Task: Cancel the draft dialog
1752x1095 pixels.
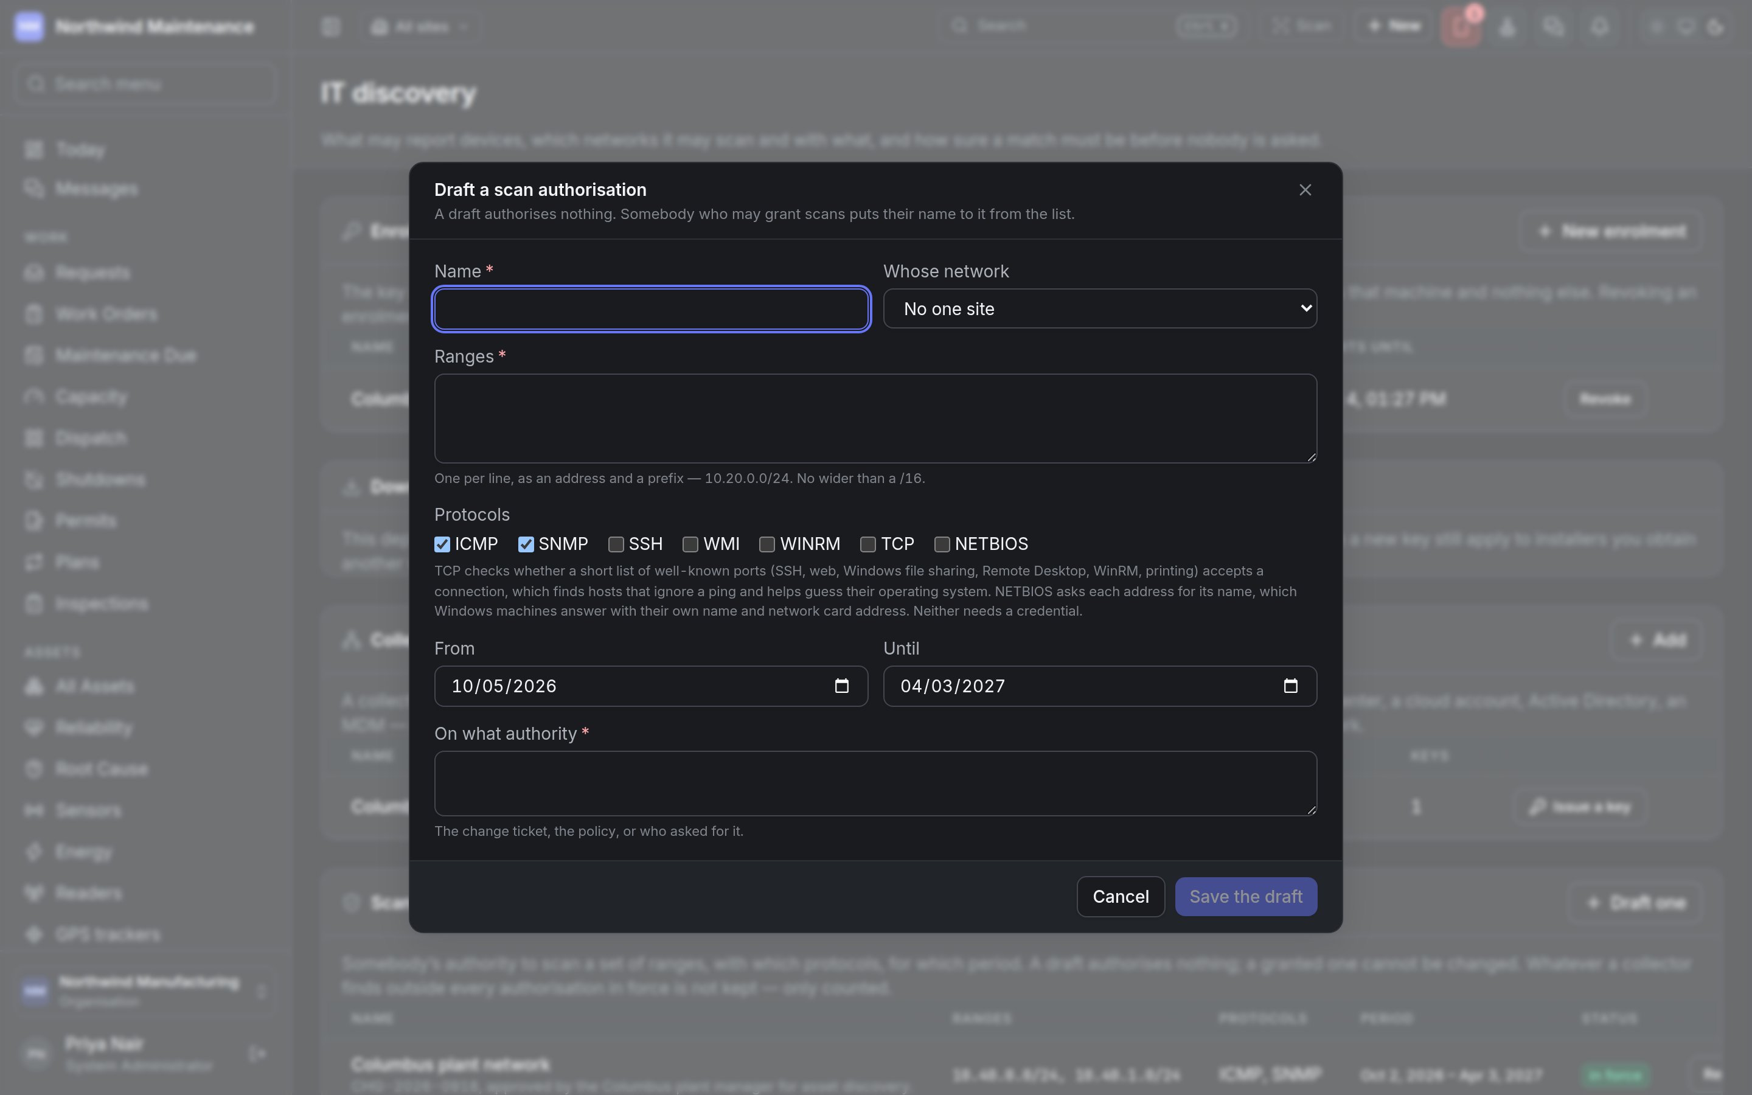Action: (x=1120, y=897)
